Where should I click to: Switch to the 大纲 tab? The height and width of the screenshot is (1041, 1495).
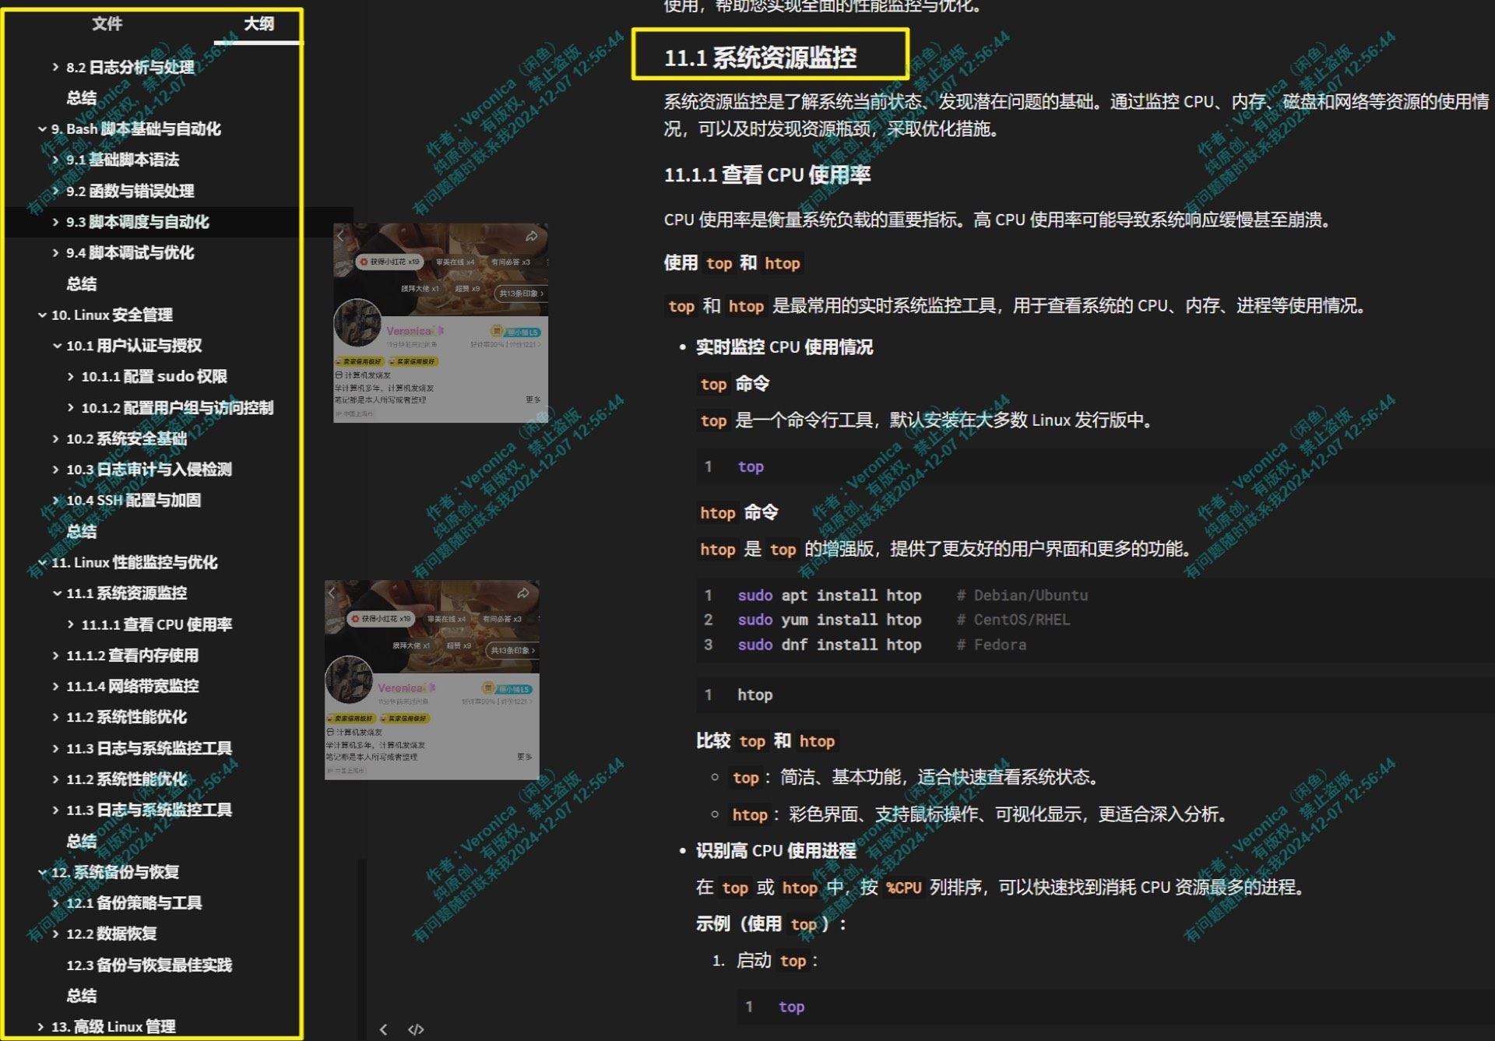pyautogui.click(x=259, y=23)
